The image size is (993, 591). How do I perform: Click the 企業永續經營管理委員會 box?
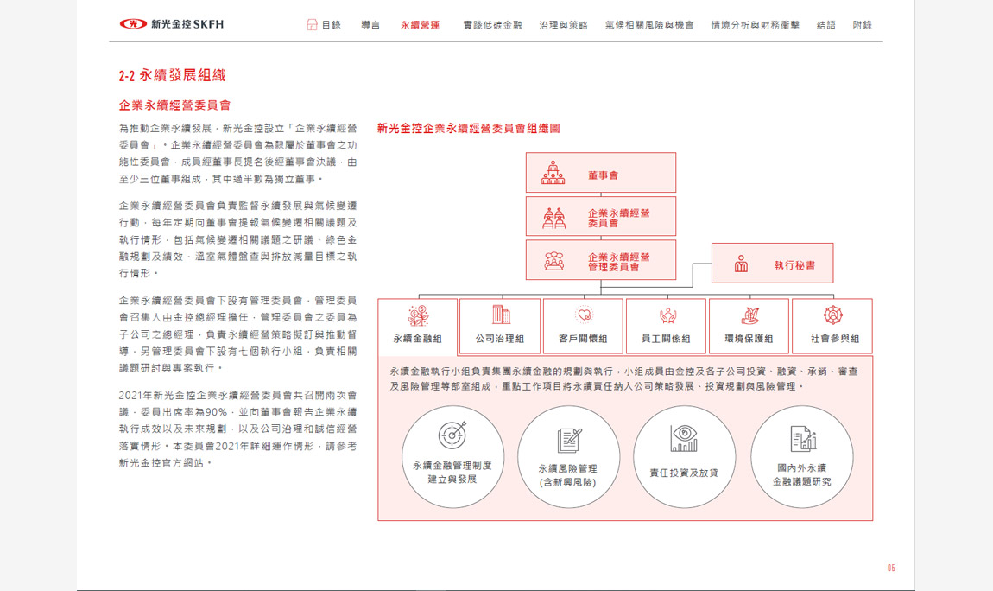click(600, 261)
